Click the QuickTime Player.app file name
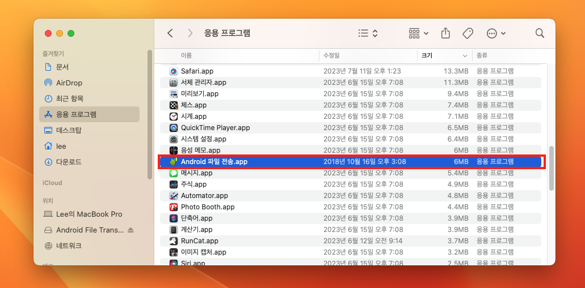This screenshot has height=288, width=585. tap(215, 128)
